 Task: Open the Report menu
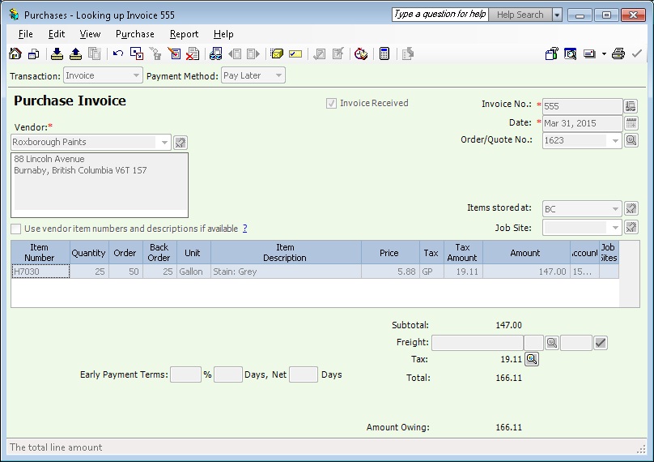pyautogui.click(x=184, y=34)
